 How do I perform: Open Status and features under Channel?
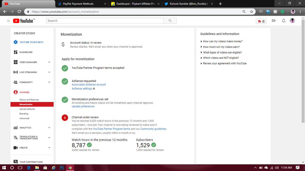[x=29, y=100]
